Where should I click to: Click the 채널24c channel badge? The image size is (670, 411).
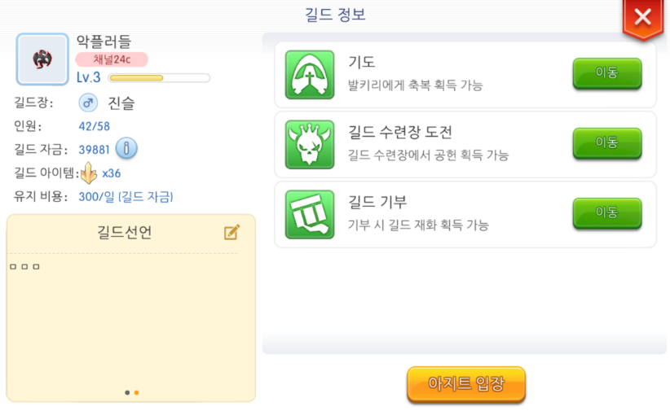[x=112, y=59]
